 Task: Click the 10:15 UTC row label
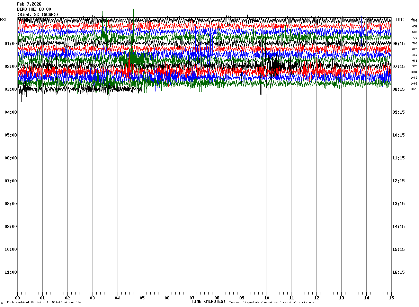click(x=399, y=135)
